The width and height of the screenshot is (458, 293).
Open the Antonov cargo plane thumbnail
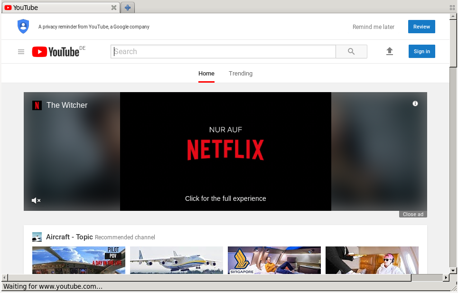[x=177, y=260]
